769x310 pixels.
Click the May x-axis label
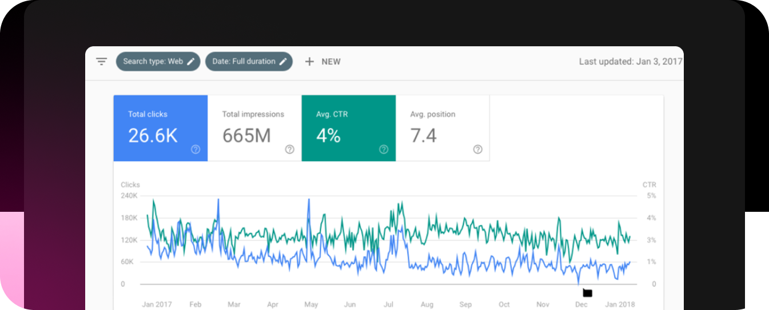coord(311,305)
